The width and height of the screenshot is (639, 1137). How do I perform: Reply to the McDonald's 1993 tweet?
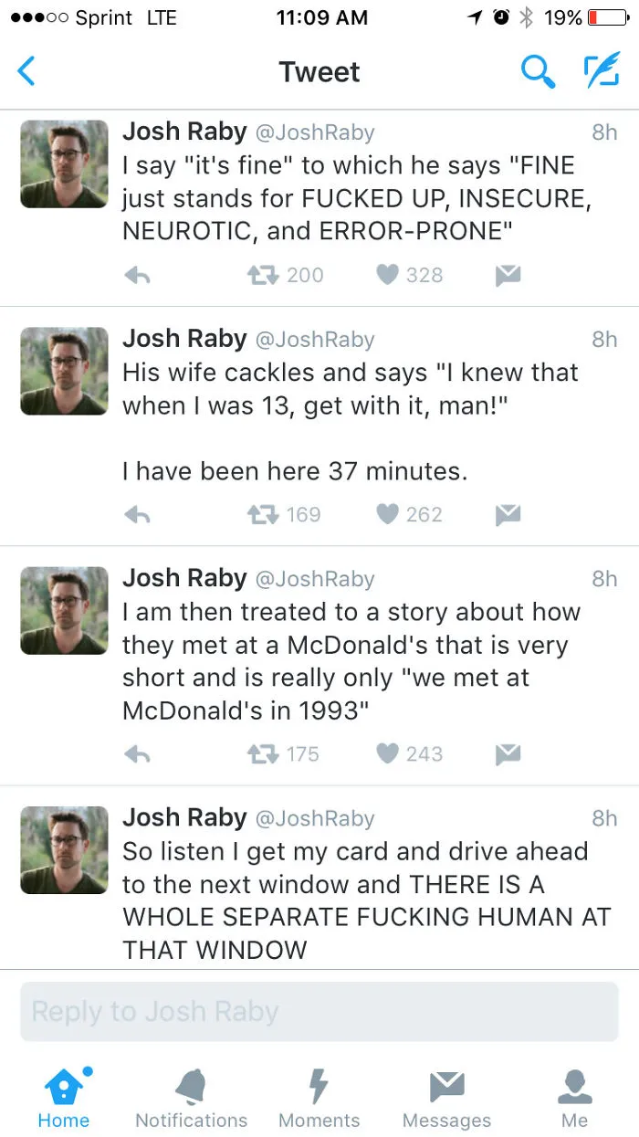click(x=137, y=754)
